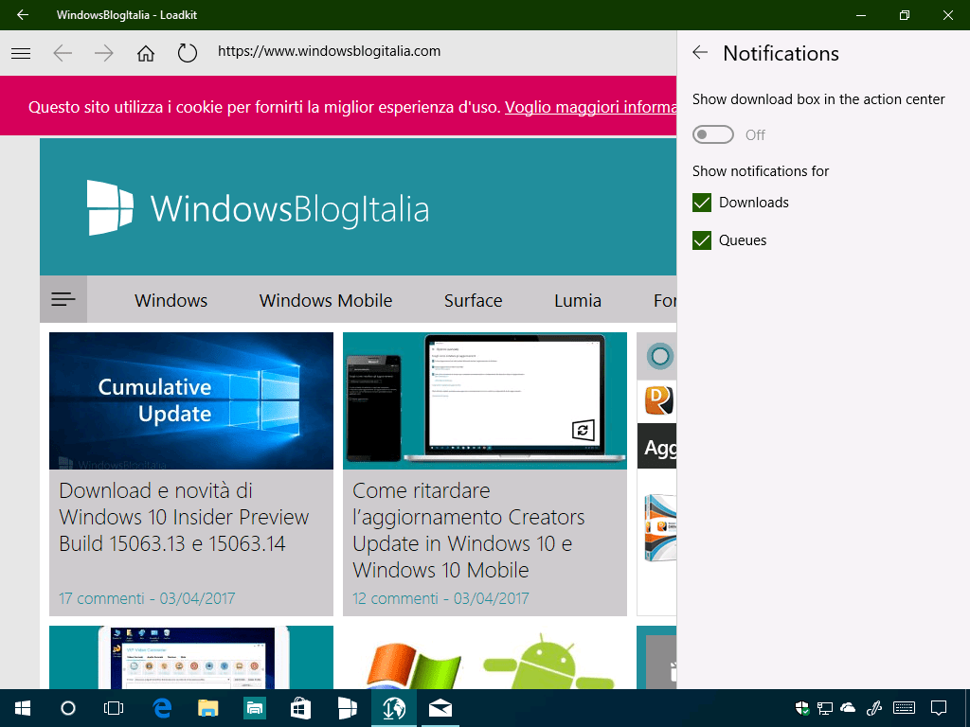Go back from Notifications panel
The image size is (970, 727).
(x=700, y=53)
